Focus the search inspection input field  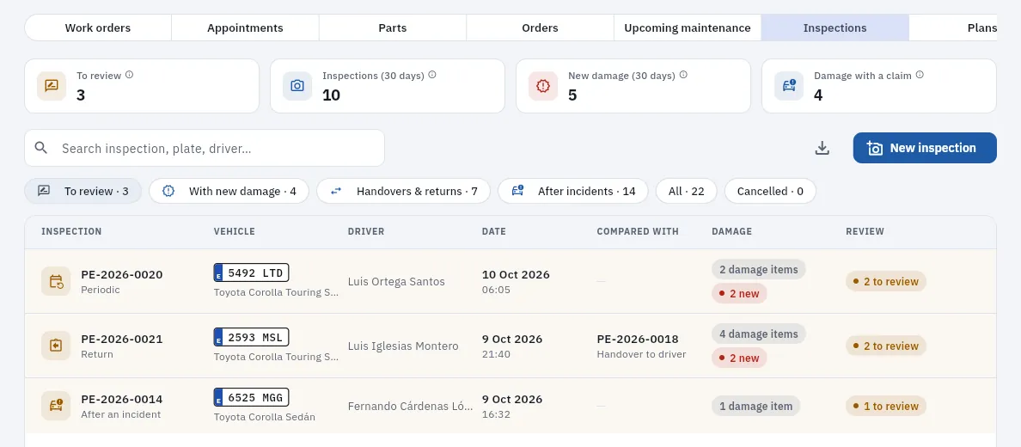tap(205, 148)
